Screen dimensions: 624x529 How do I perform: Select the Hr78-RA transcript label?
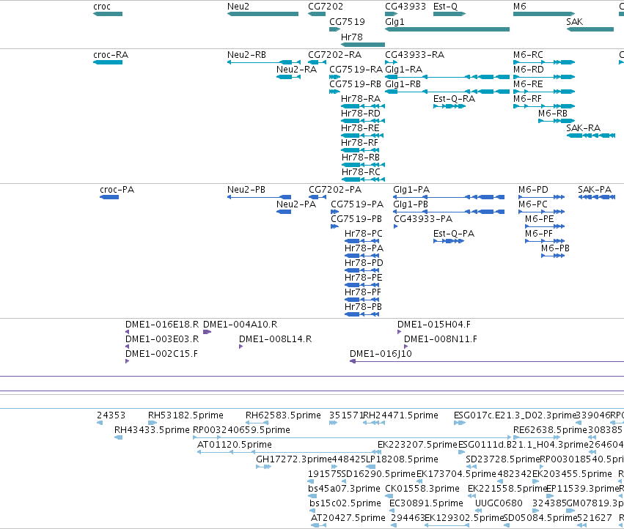click(x=361, y=99)
